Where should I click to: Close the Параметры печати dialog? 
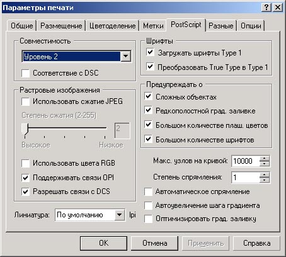point(277,8)
